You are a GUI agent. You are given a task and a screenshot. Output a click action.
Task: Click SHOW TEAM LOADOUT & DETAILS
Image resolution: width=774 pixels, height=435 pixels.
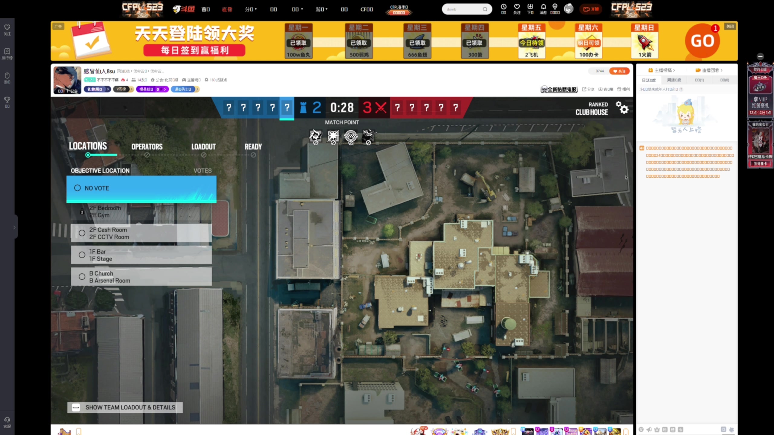pyautogui.click(x=125, y=408)
